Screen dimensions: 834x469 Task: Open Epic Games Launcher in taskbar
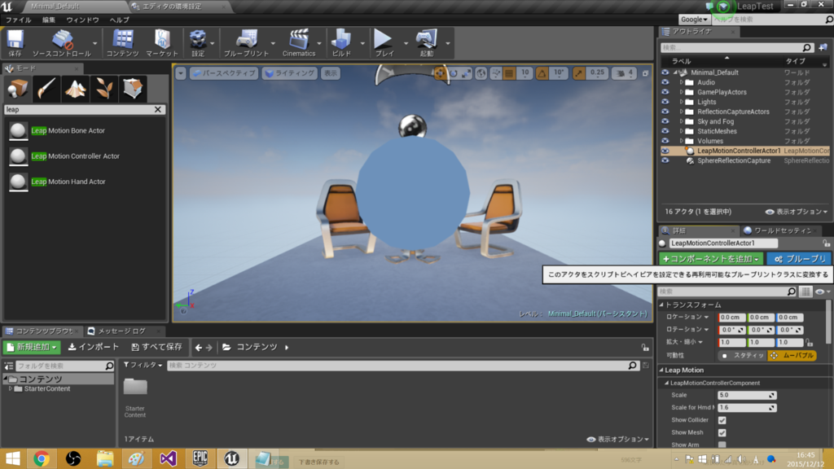200,458
